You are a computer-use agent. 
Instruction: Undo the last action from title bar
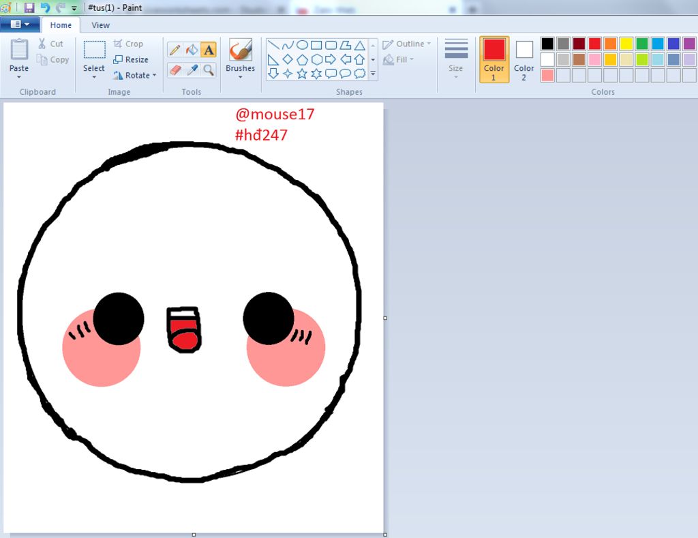coord(45,8)
